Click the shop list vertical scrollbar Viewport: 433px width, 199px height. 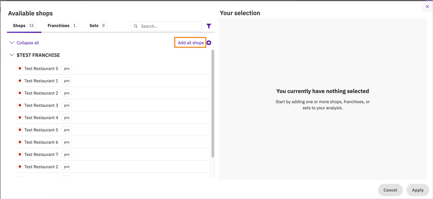213,104
